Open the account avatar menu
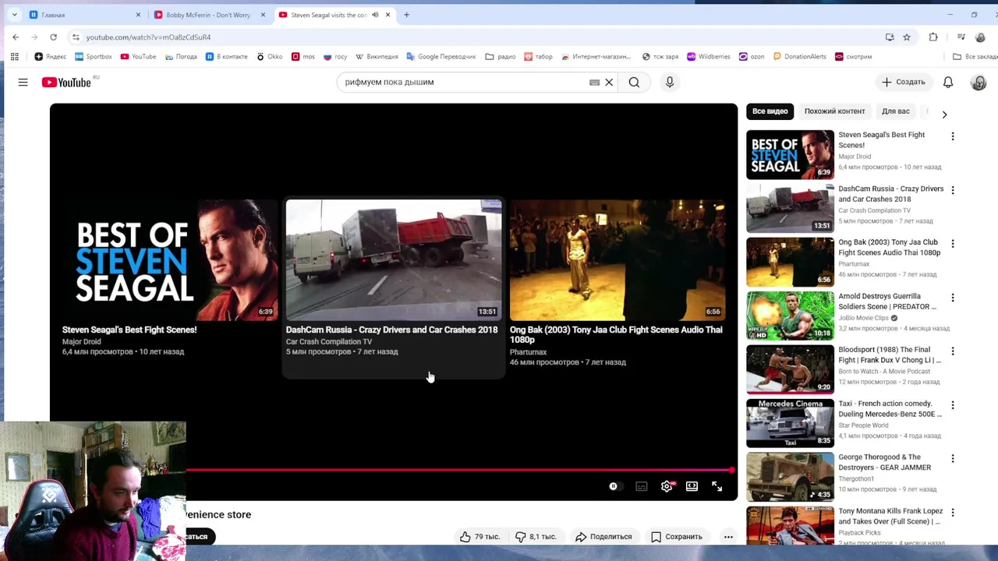This screenshot has width=998, height=561. 979,82
